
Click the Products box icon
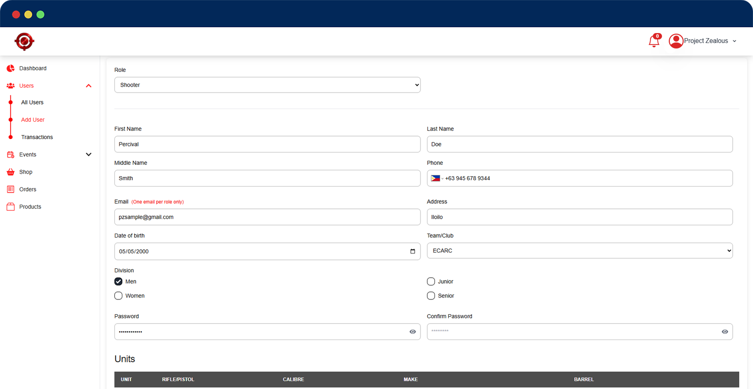[10, 206]
